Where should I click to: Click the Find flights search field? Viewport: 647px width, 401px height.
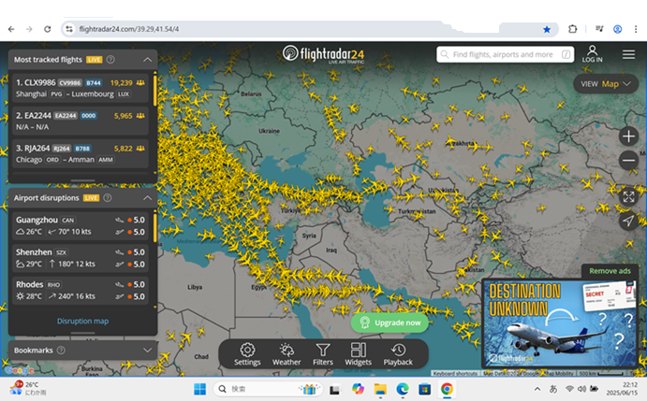505,54
